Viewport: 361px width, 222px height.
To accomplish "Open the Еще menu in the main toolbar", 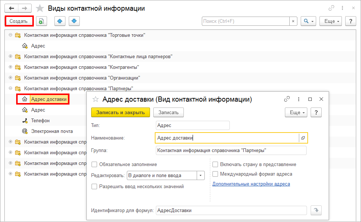I will [330, 21].
